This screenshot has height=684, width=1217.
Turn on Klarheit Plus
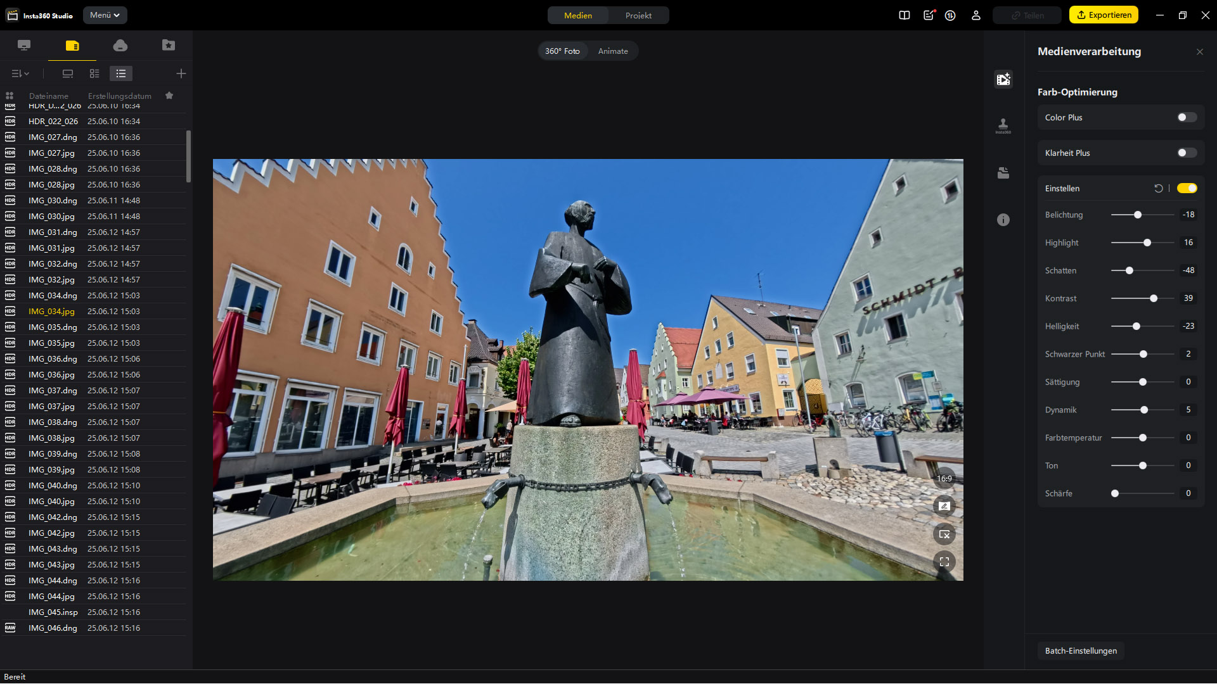click(1187, 153)
